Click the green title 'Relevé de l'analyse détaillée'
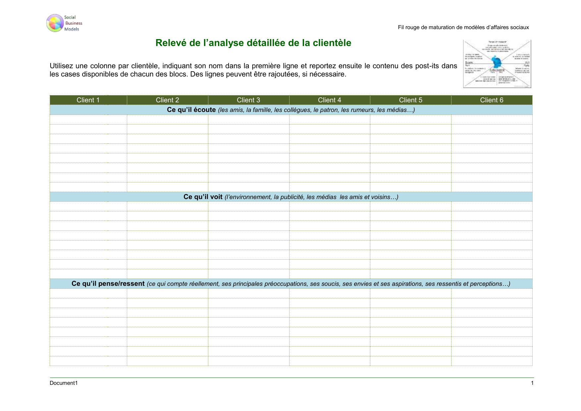Screen dimensions: 581x411 (x=253, y=43)
